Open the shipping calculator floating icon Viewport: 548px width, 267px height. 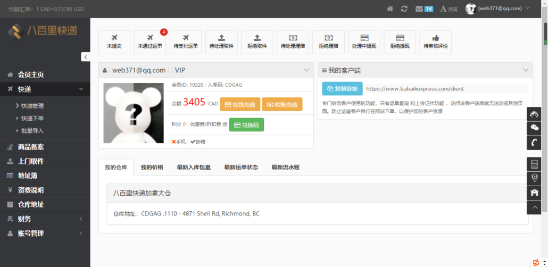(535, 164)
